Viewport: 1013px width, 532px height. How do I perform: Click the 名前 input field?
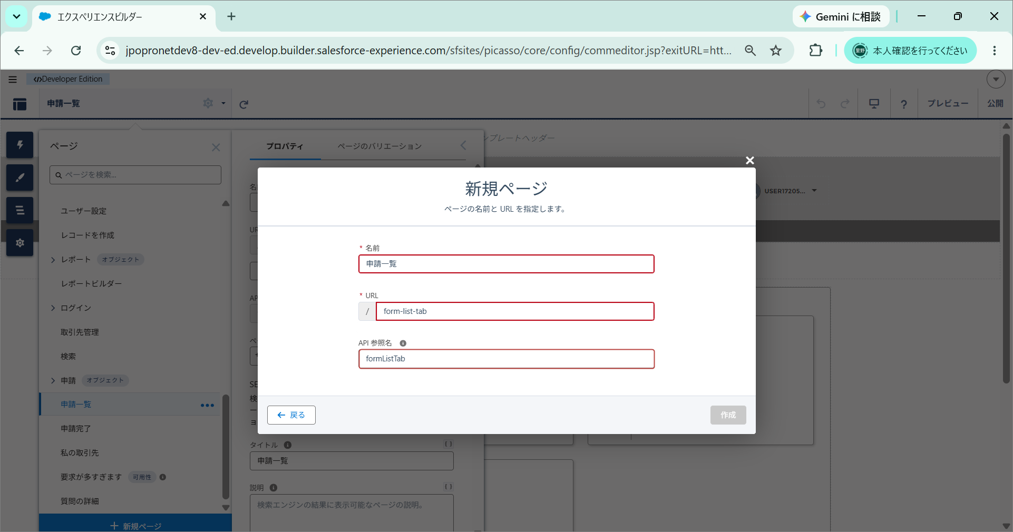pyautogui.click(x=506, y=264)
